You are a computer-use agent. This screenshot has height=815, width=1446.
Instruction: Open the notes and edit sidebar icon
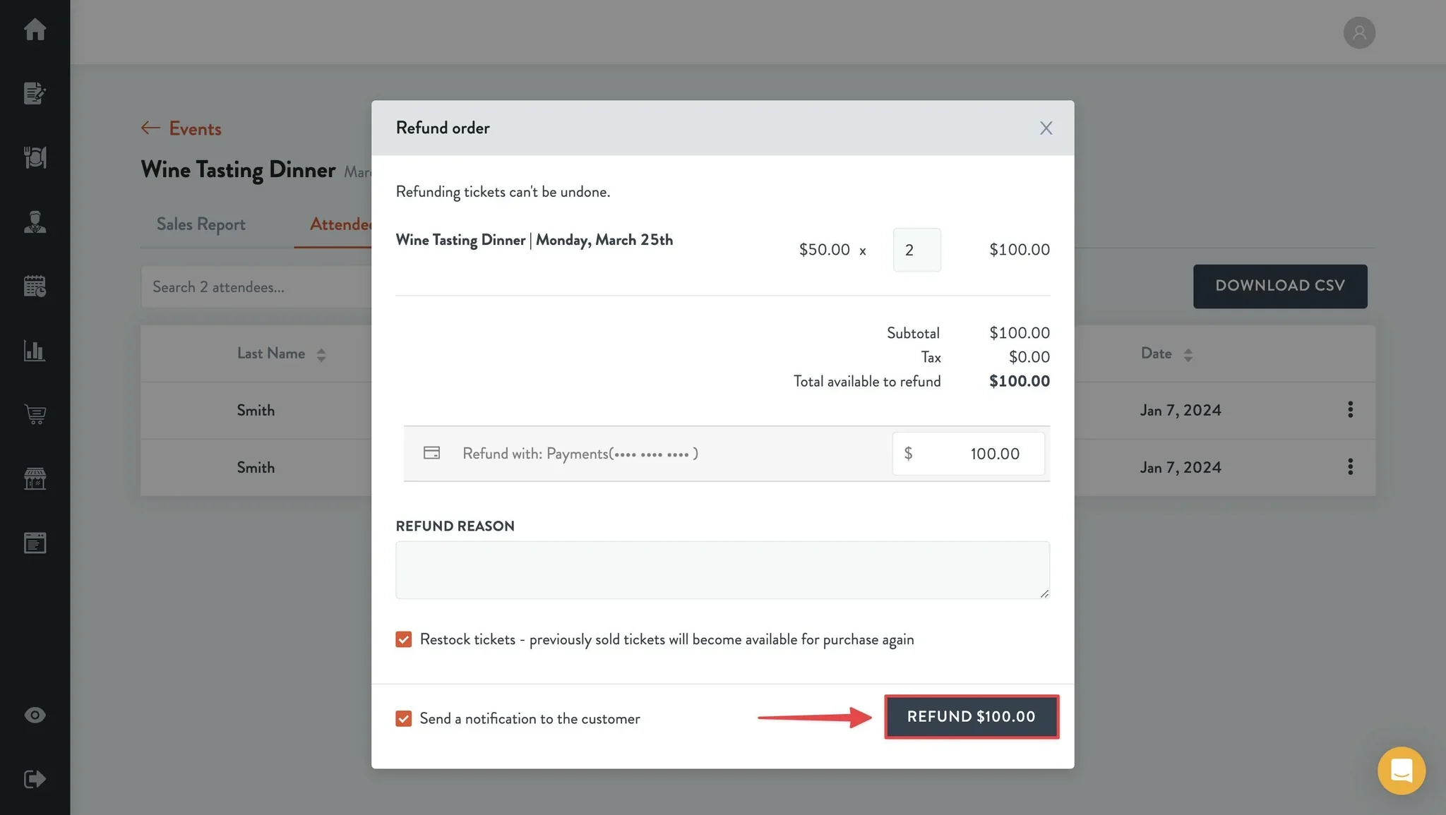click(35, 93)
